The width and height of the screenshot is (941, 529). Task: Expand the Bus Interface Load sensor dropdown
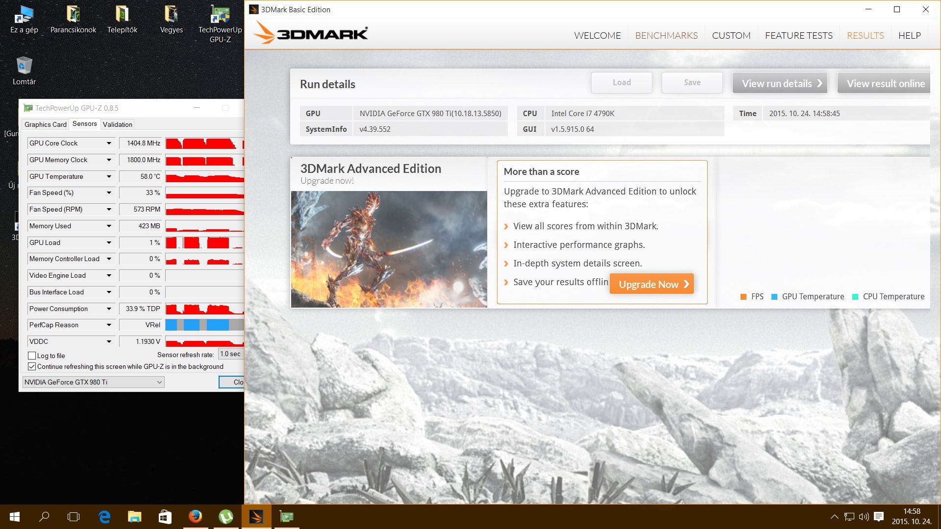(x=109, y=292)
